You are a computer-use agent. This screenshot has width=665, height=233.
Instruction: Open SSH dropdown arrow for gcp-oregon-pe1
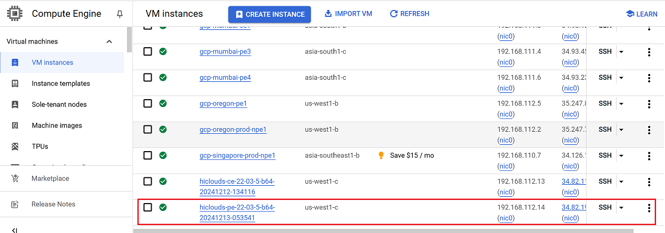621,104
